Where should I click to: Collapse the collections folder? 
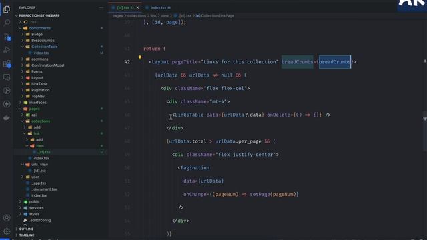tap(41, 121)
